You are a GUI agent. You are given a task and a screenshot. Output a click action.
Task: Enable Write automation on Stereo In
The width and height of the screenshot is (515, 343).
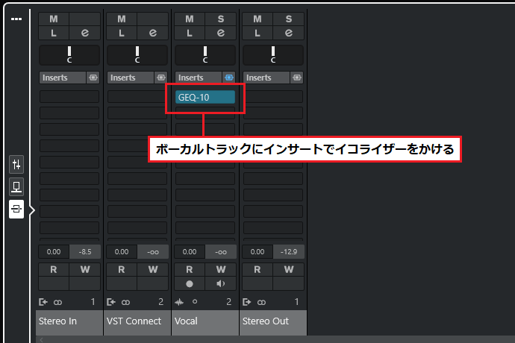point(85,269)
